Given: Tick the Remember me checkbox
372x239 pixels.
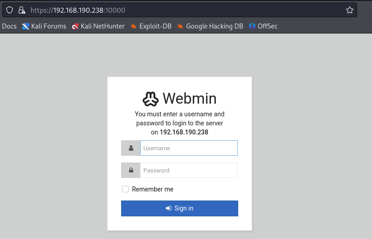Looking at the screenshot, I should [x=125, y=189].
